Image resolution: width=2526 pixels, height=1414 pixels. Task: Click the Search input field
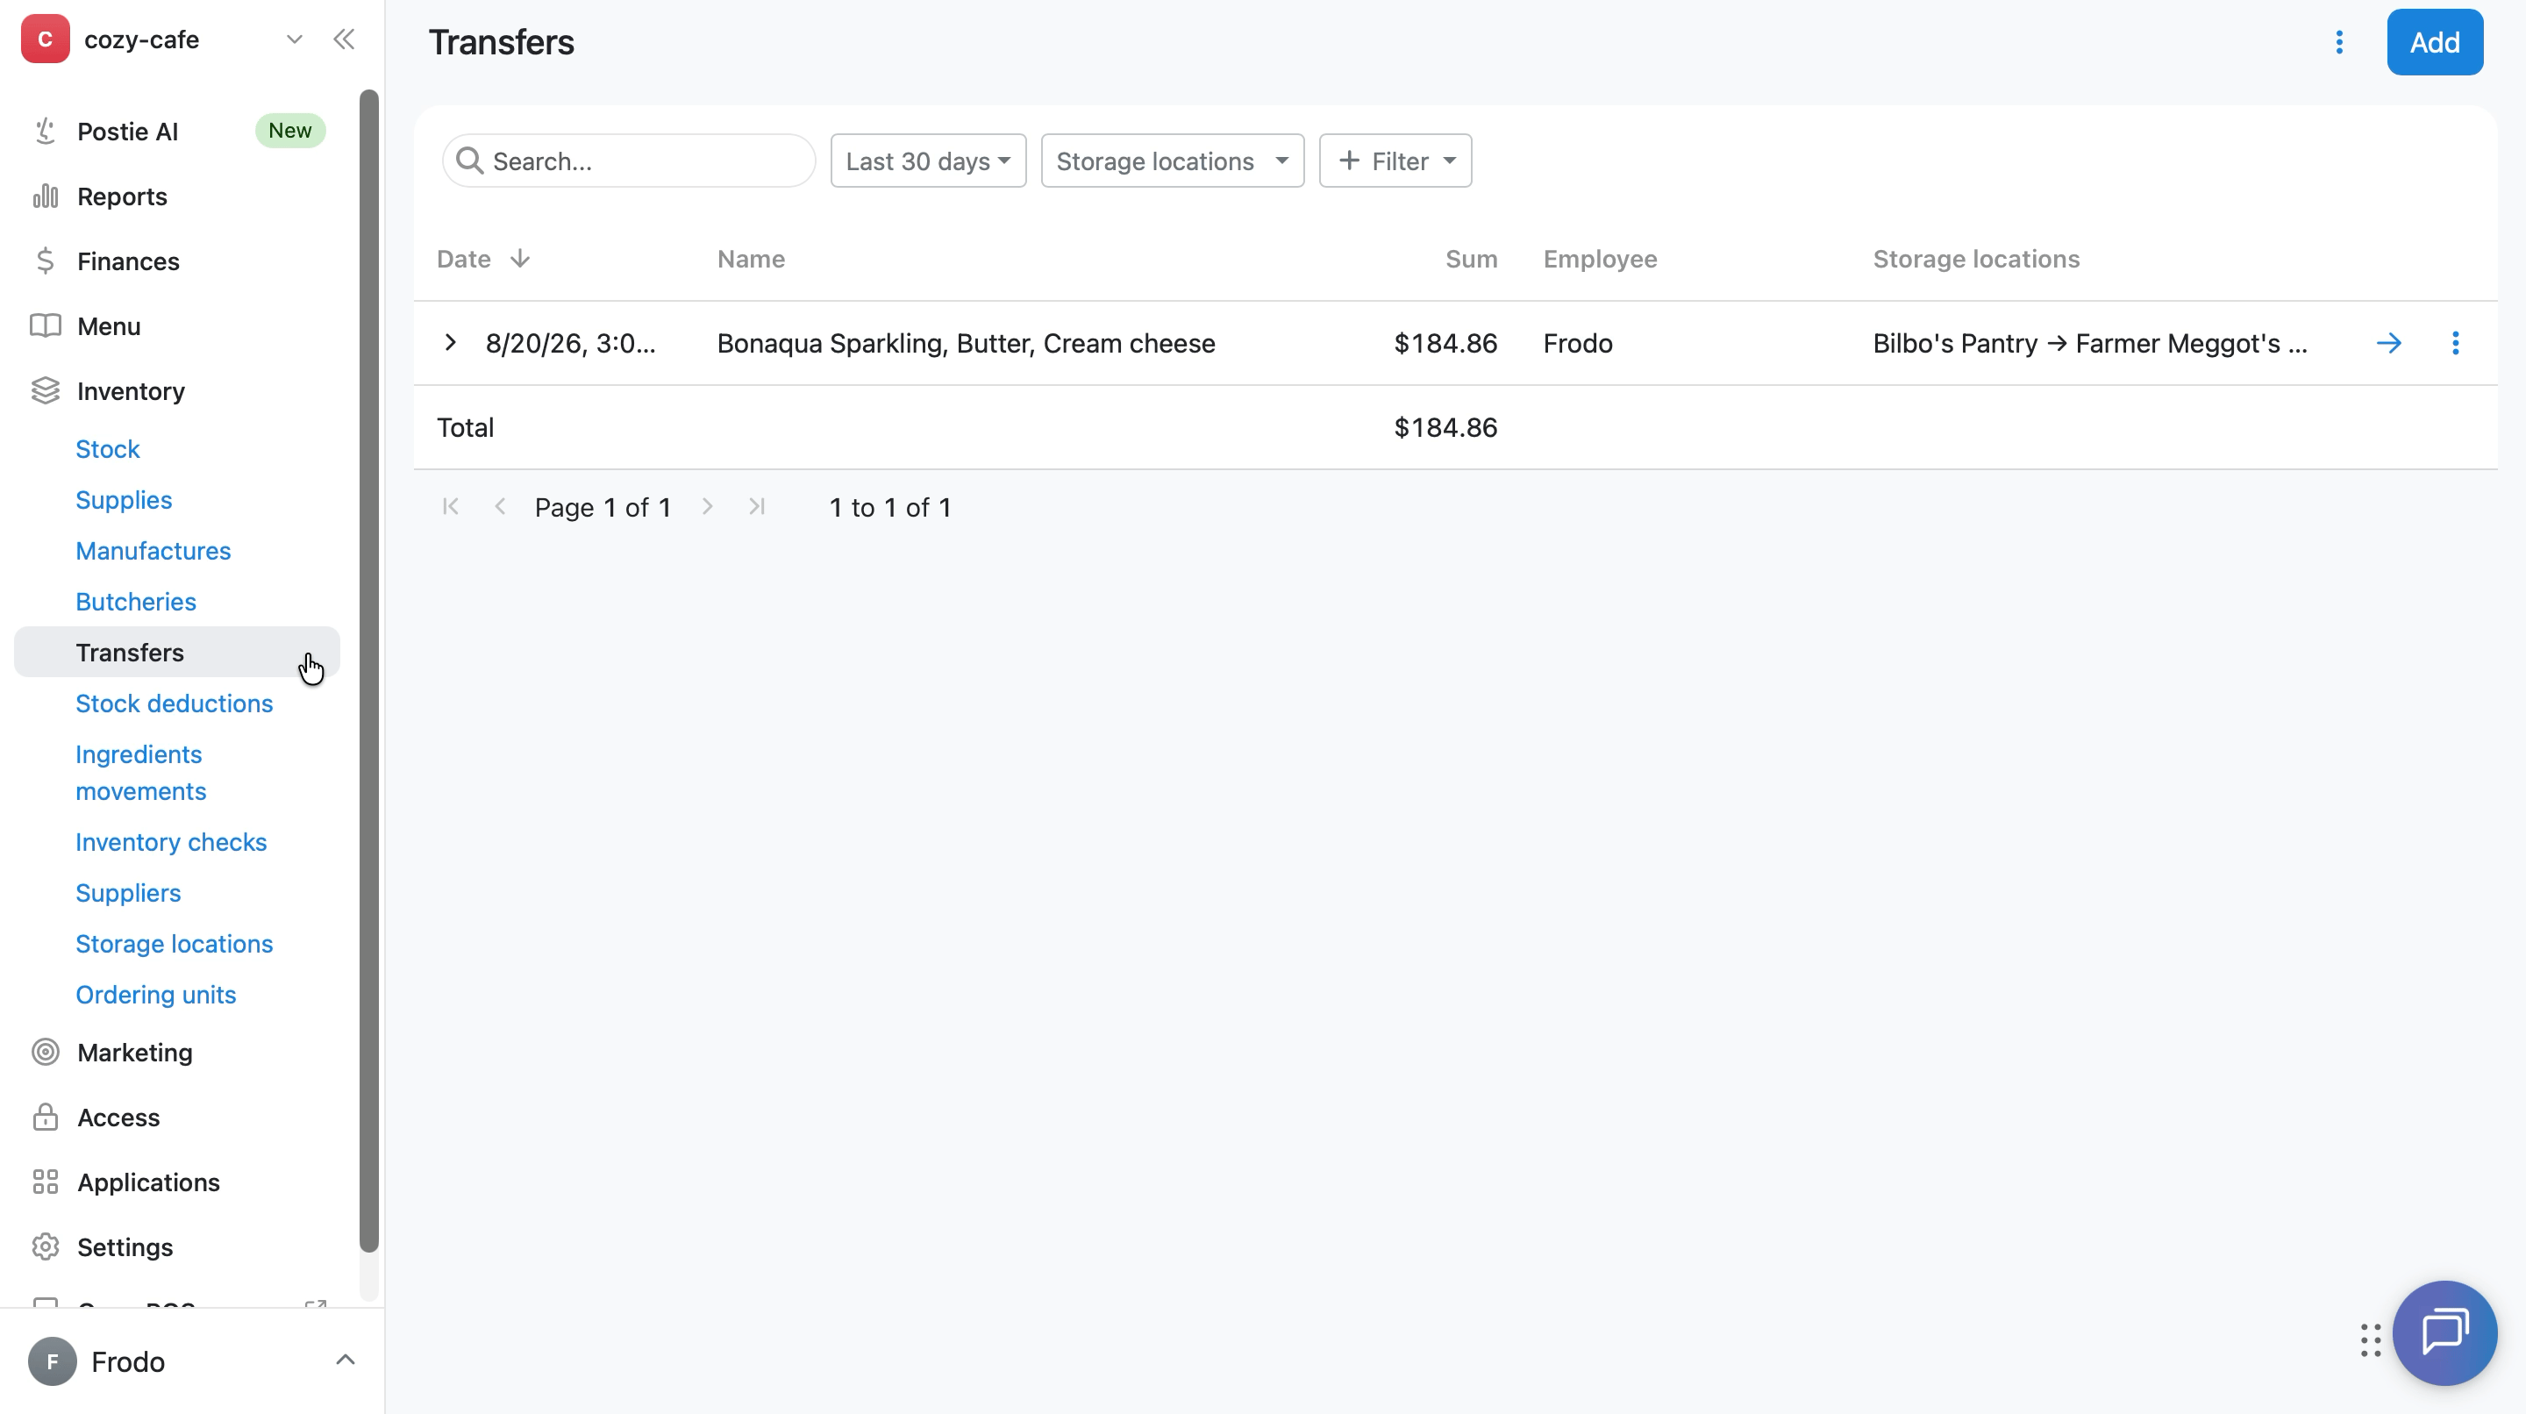pyautogui.click(x=629, y=161)
